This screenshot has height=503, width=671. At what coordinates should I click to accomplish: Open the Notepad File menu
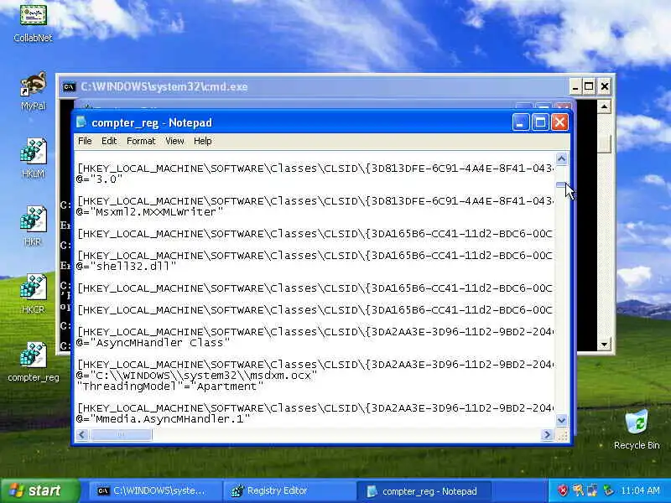click(85, 141)
